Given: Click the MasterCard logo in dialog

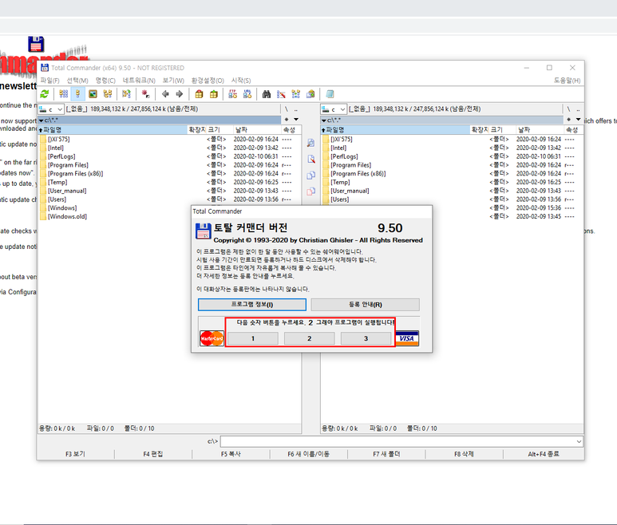Looking at the screenshot, I should (x=212, y=338).
